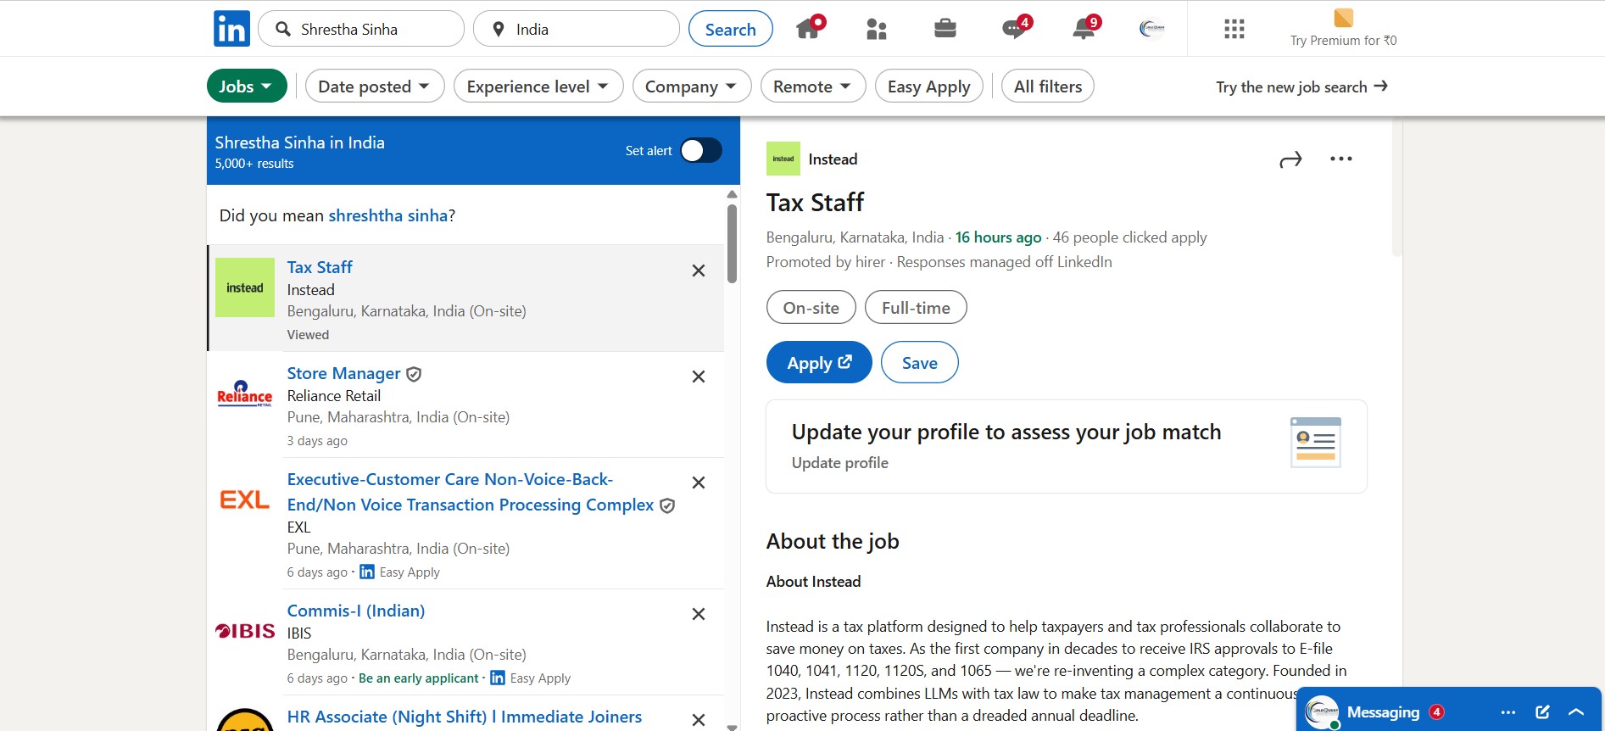This screenshot has height=731, width=1605.
Task: Toggle the Set alert switch
Action: [x=701, y=150]
